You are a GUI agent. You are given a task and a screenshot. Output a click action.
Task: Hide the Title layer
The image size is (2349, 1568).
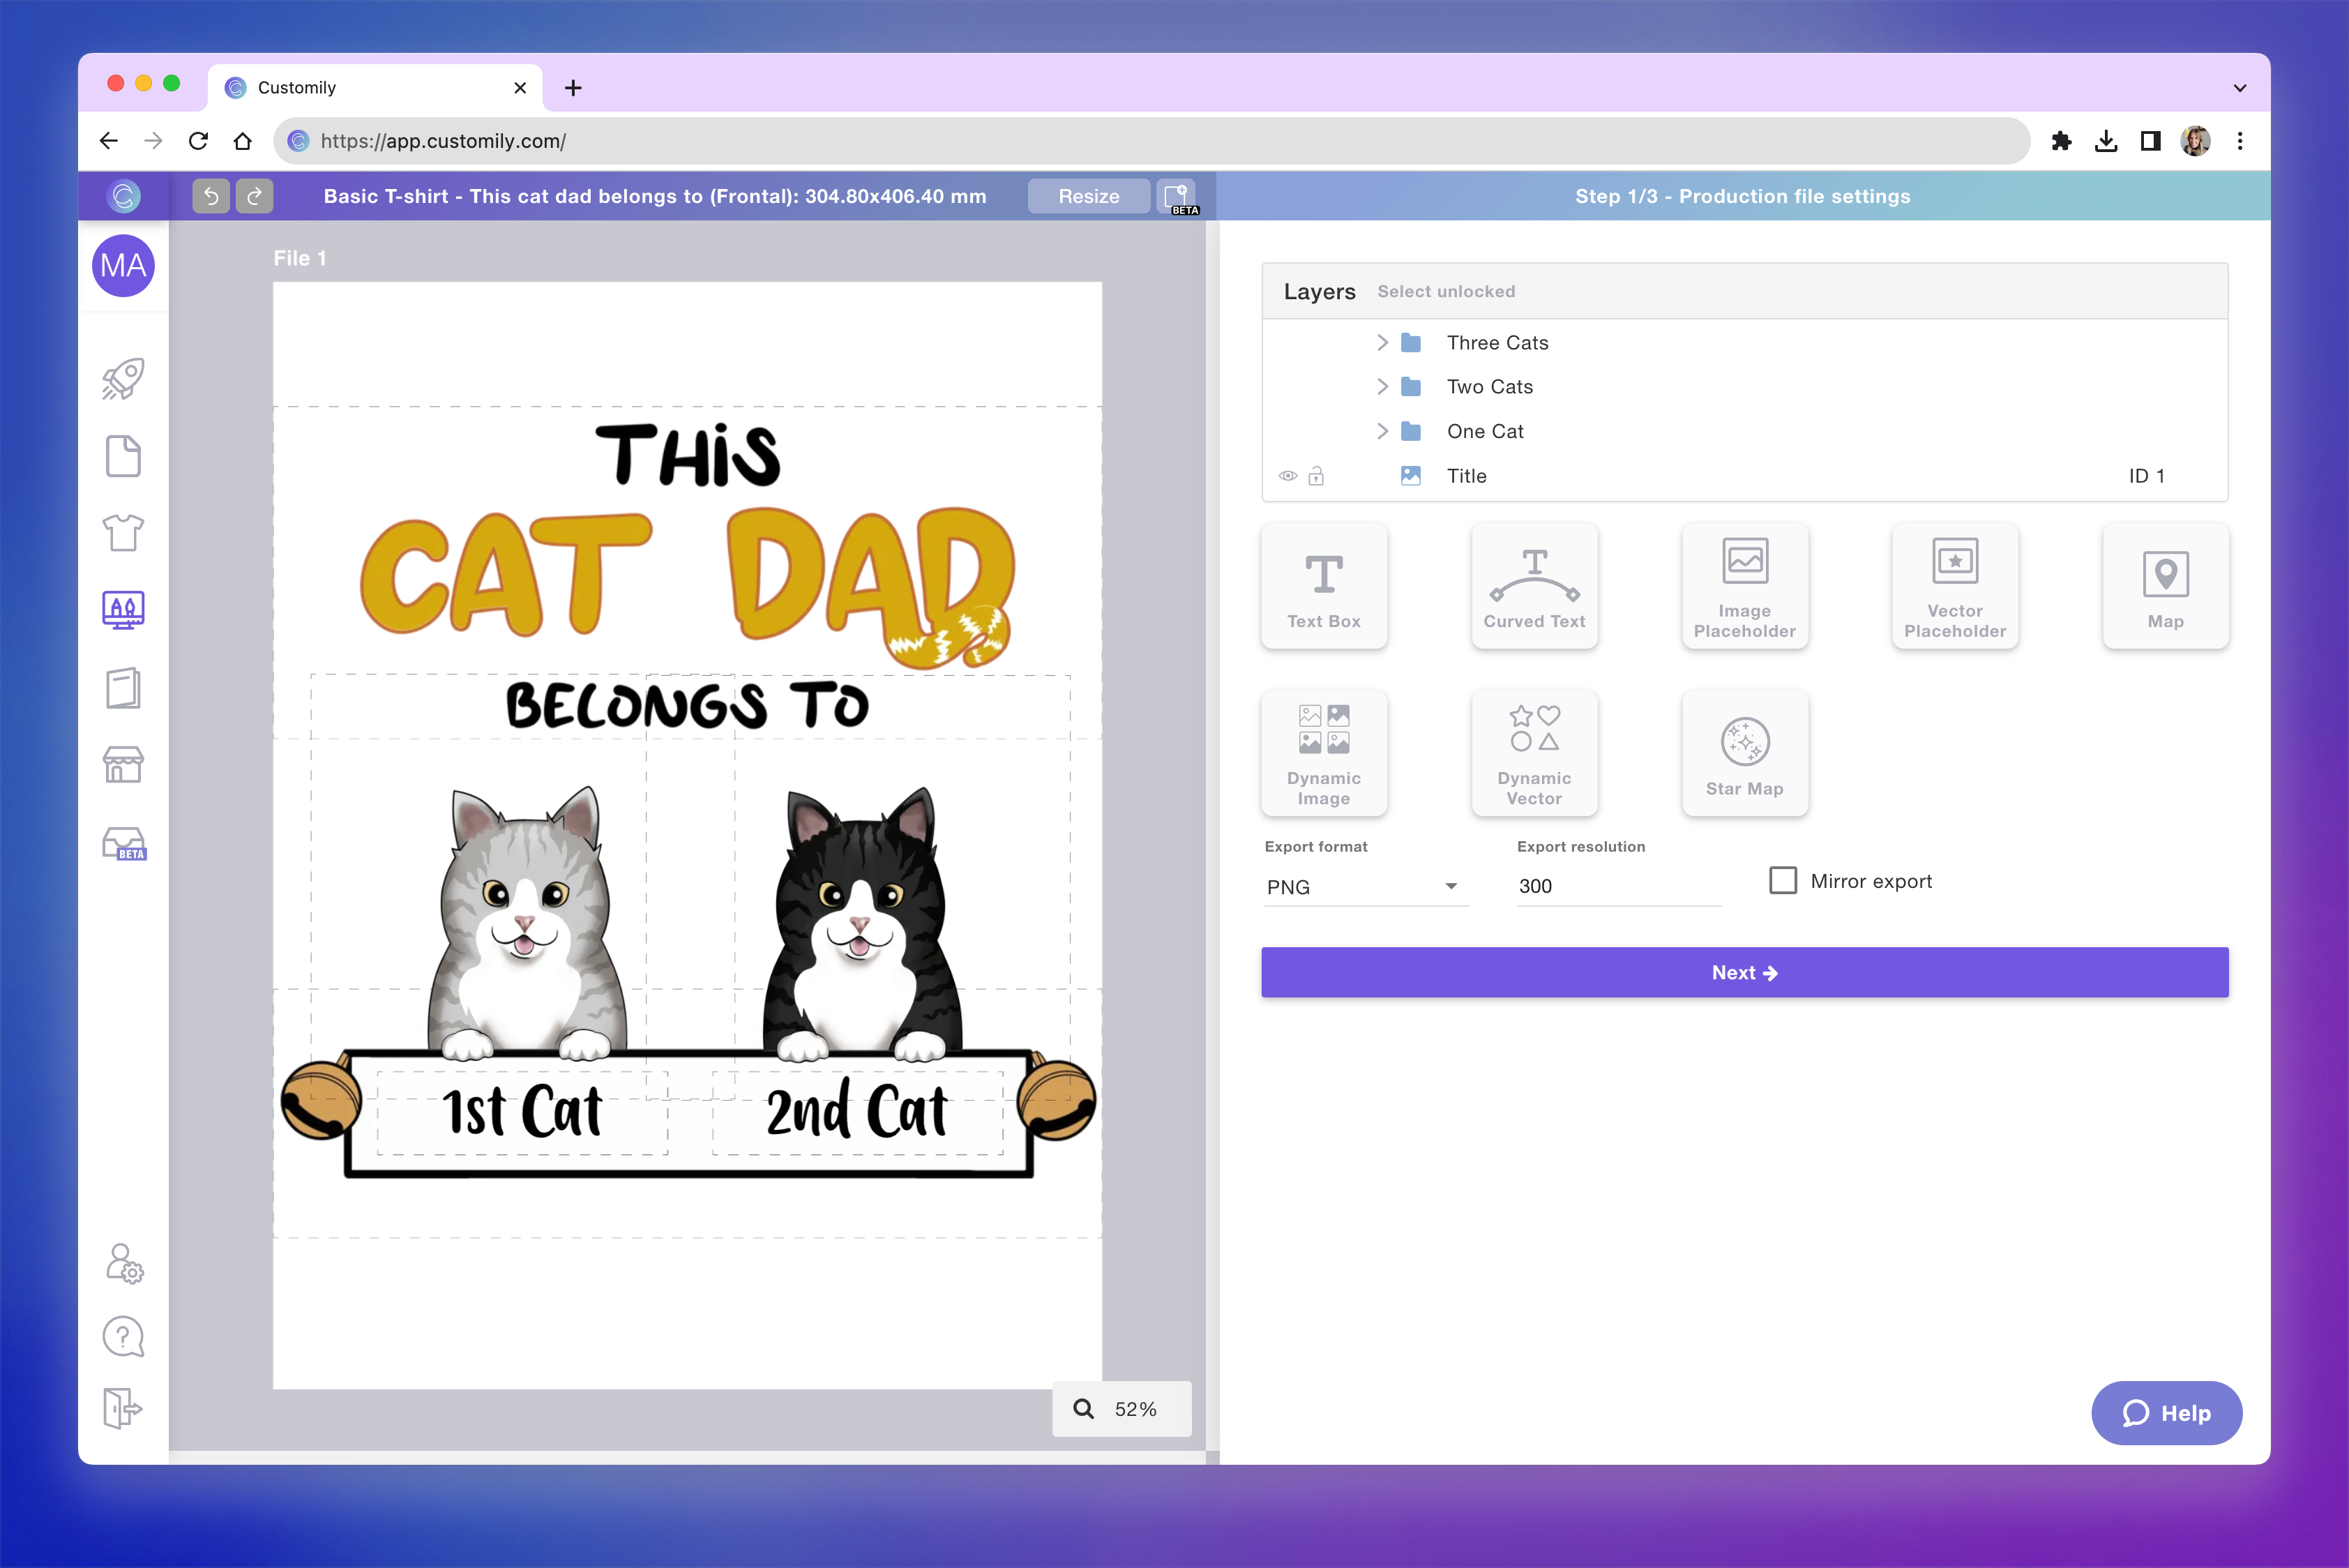1287,476
